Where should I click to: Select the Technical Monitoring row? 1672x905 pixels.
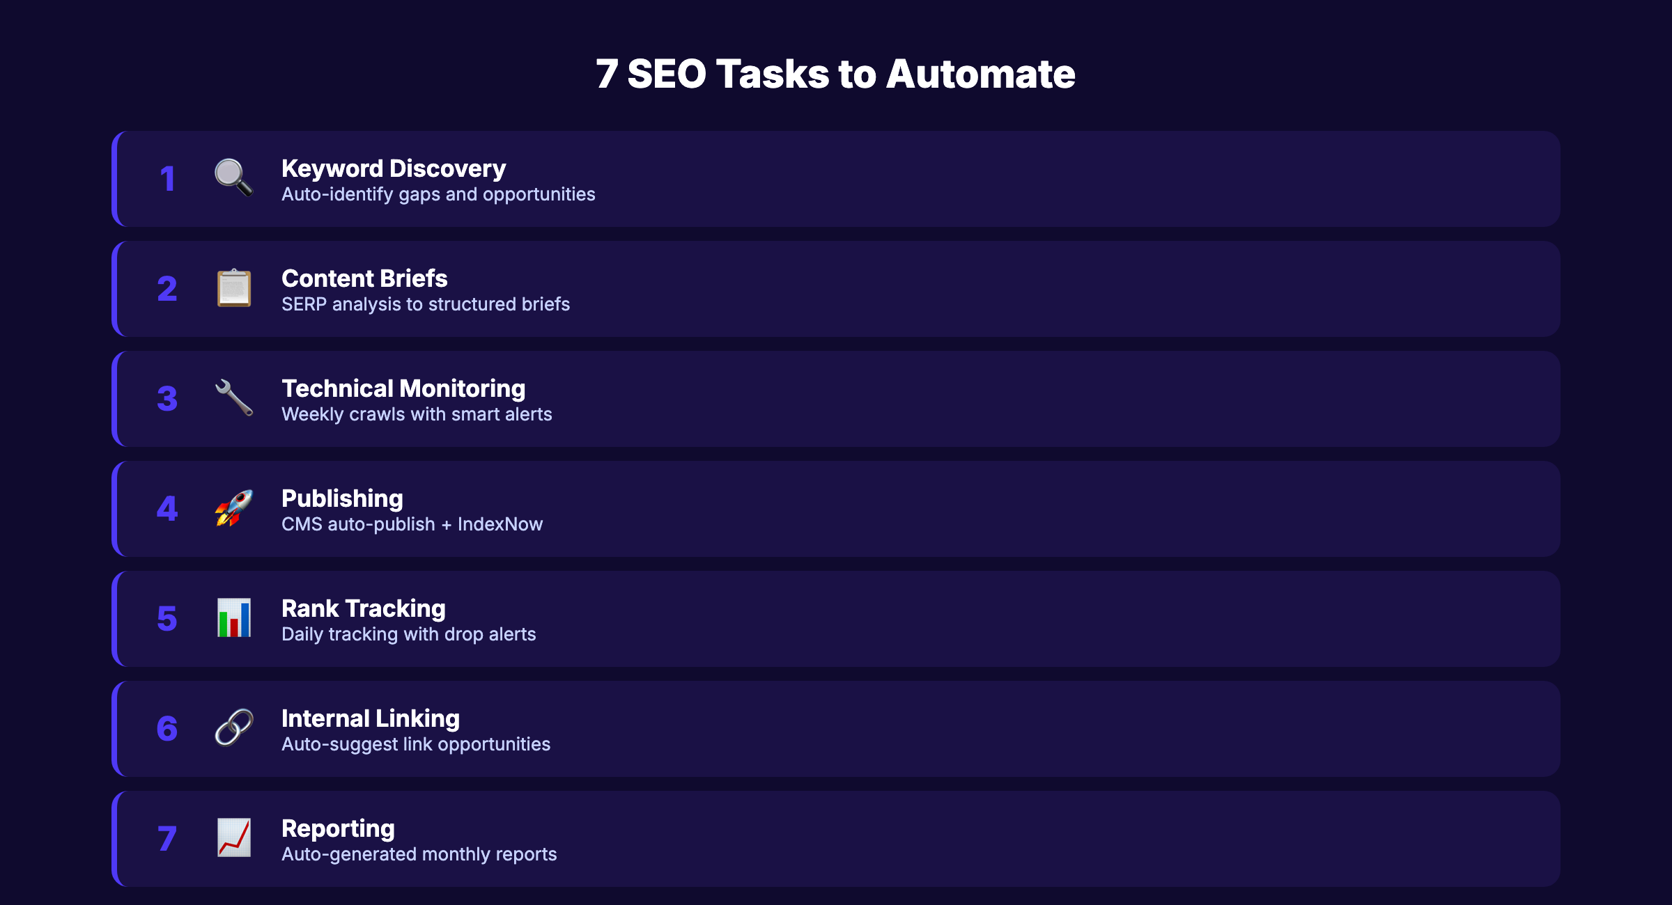[836, 399]
